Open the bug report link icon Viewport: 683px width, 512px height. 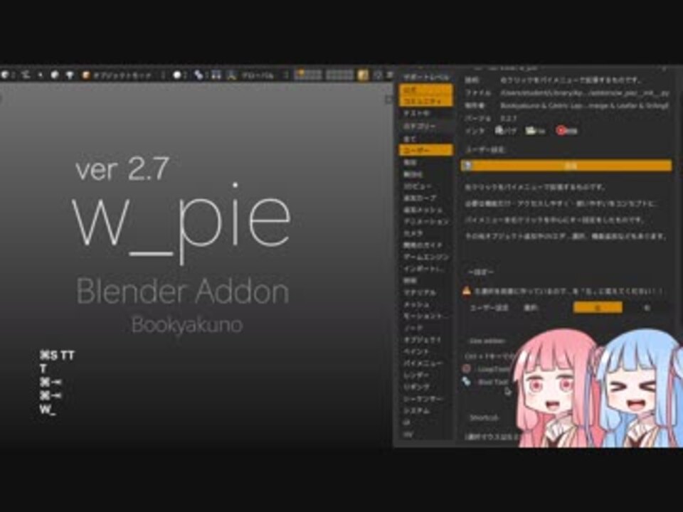[x=500, y=130]
